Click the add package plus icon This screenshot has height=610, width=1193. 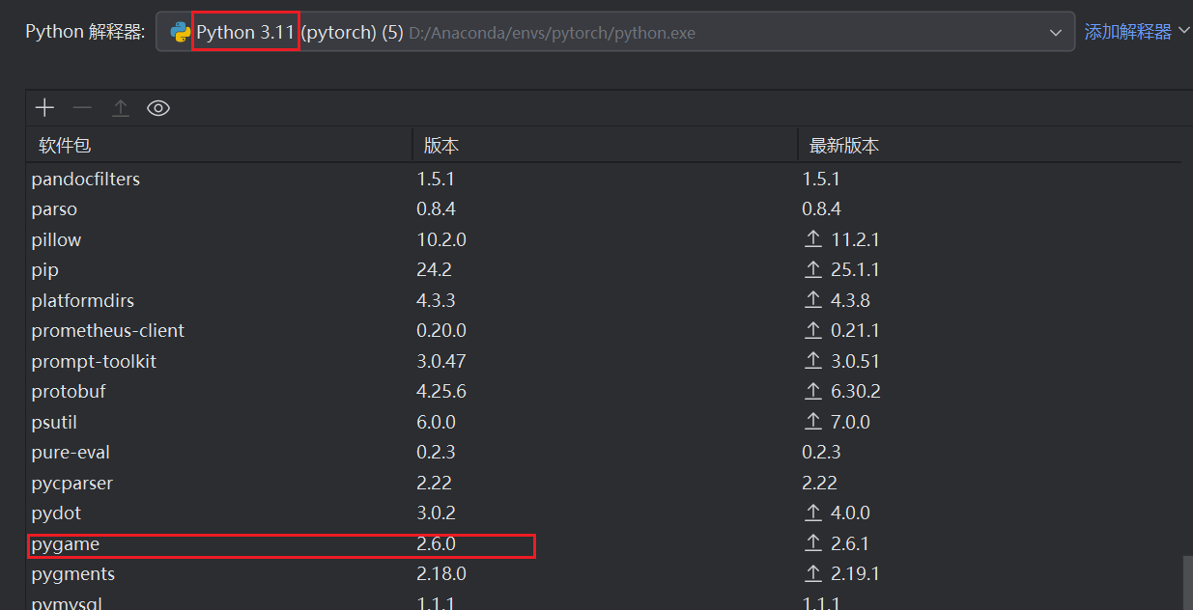click(44, 108)
